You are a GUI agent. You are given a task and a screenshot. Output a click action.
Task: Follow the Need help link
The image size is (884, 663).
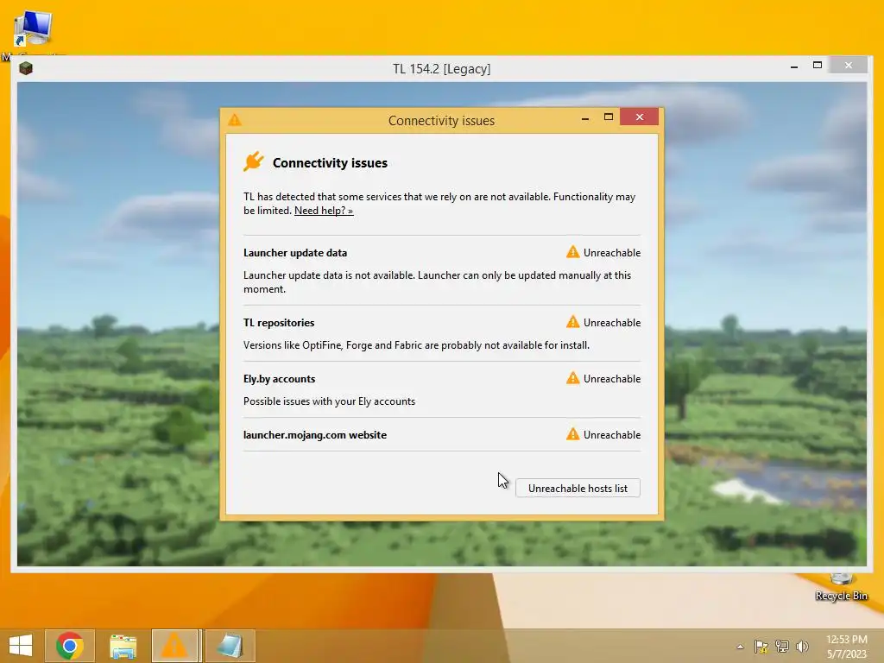[324, 211]
